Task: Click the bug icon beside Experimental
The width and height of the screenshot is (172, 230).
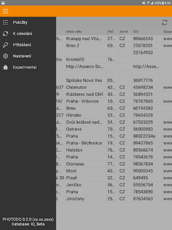Action: [x=6, y=67]
